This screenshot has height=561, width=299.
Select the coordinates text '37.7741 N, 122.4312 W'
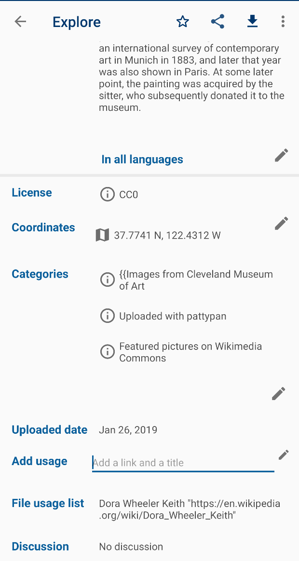(x=166, y=235)
